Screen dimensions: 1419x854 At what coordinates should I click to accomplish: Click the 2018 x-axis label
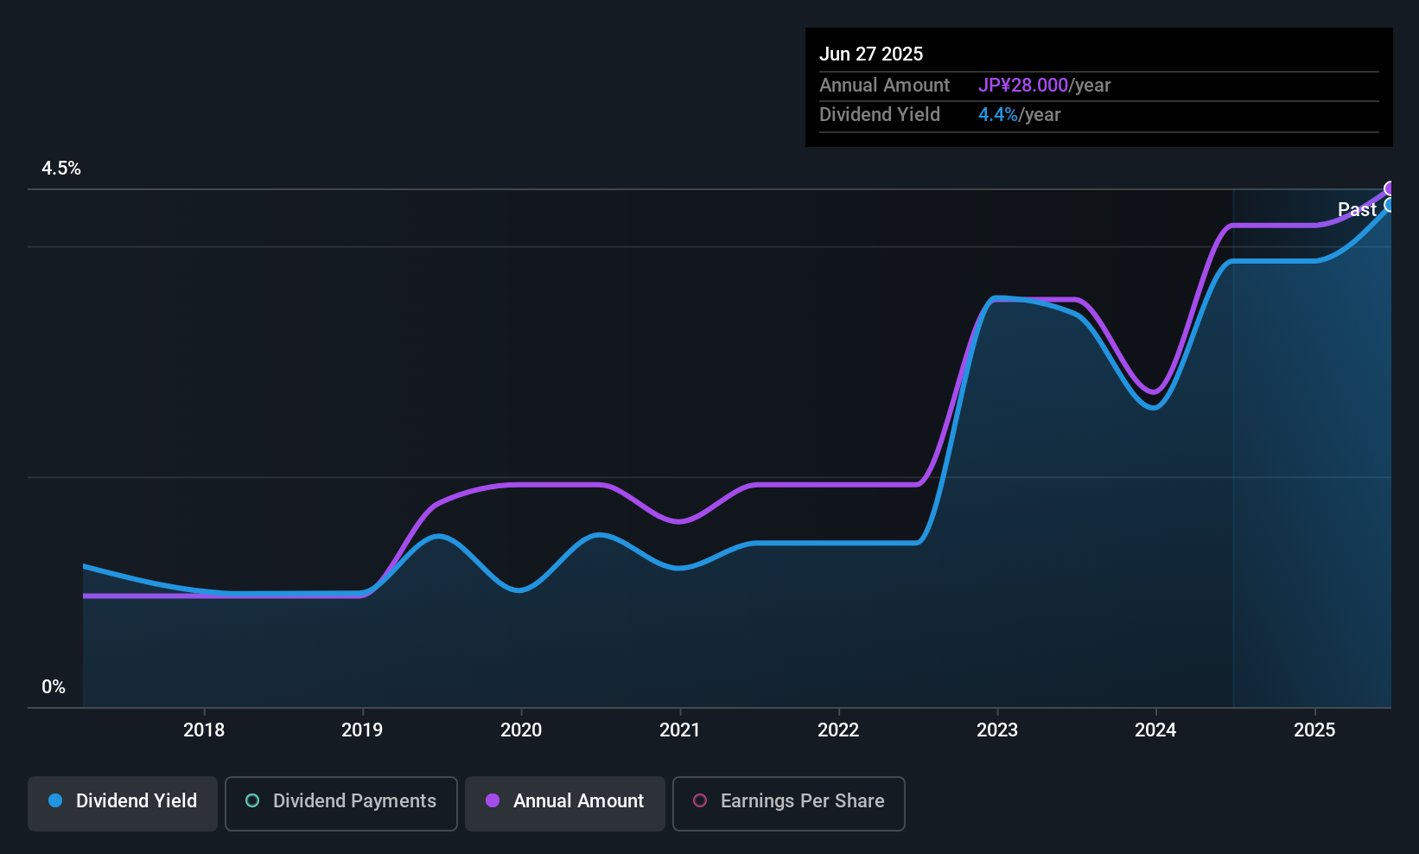coord(204,730)
